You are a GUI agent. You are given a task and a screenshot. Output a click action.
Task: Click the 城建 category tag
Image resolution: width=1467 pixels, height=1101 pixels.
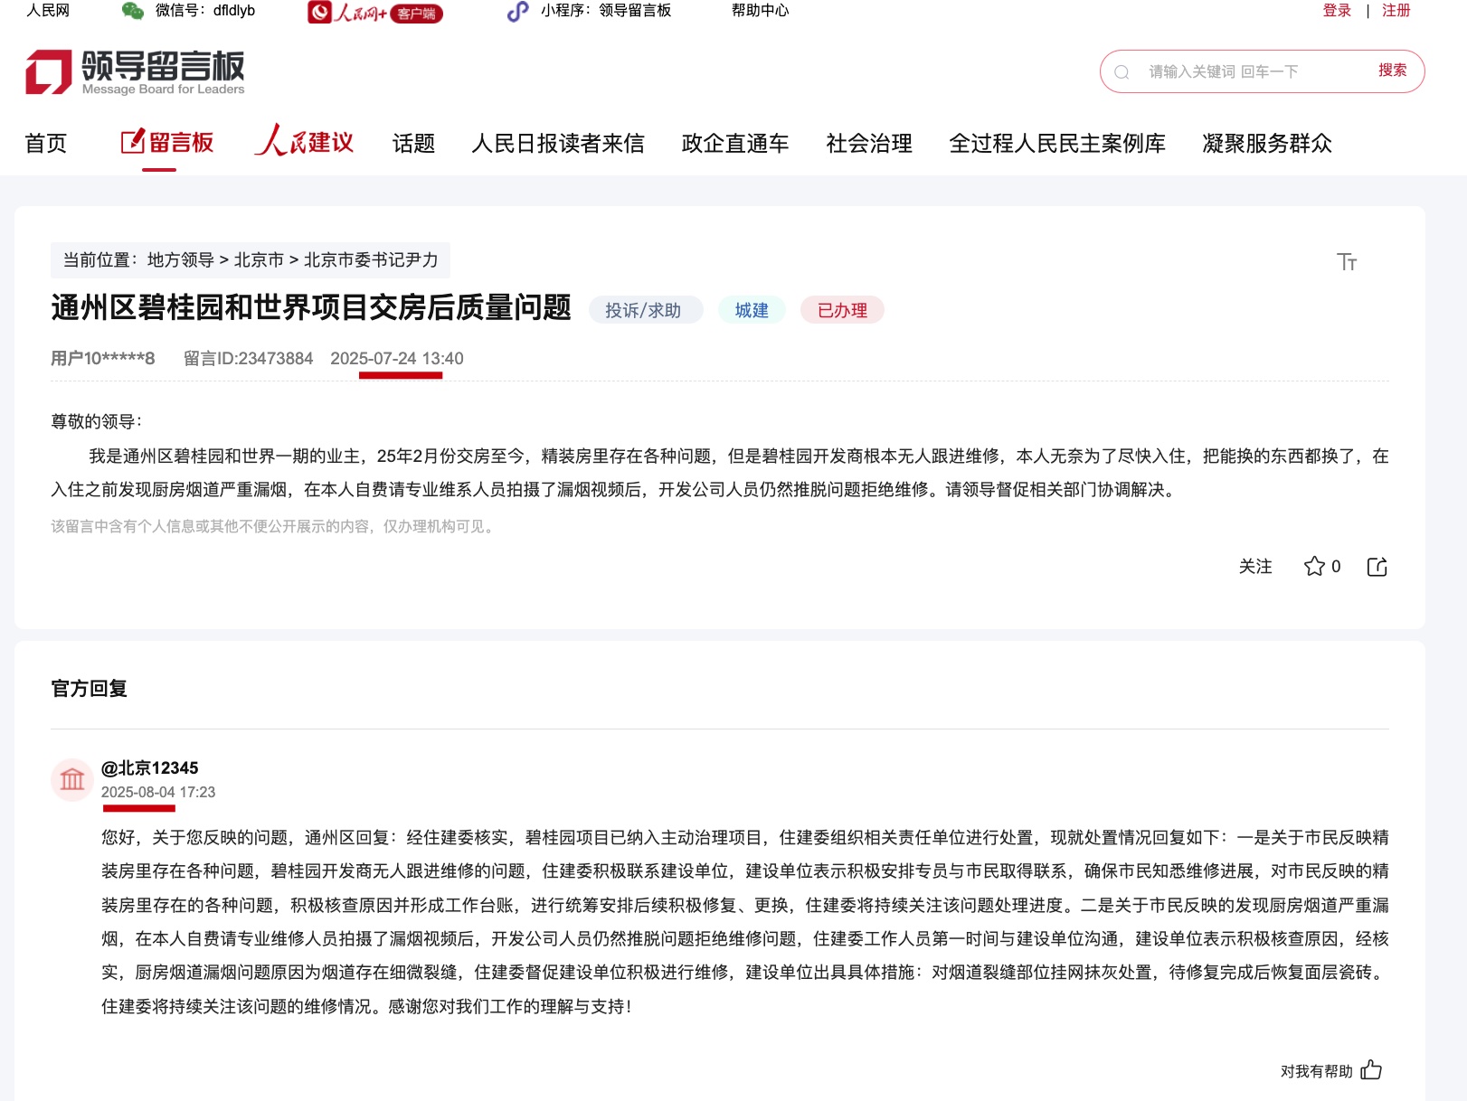pos(752,310)
